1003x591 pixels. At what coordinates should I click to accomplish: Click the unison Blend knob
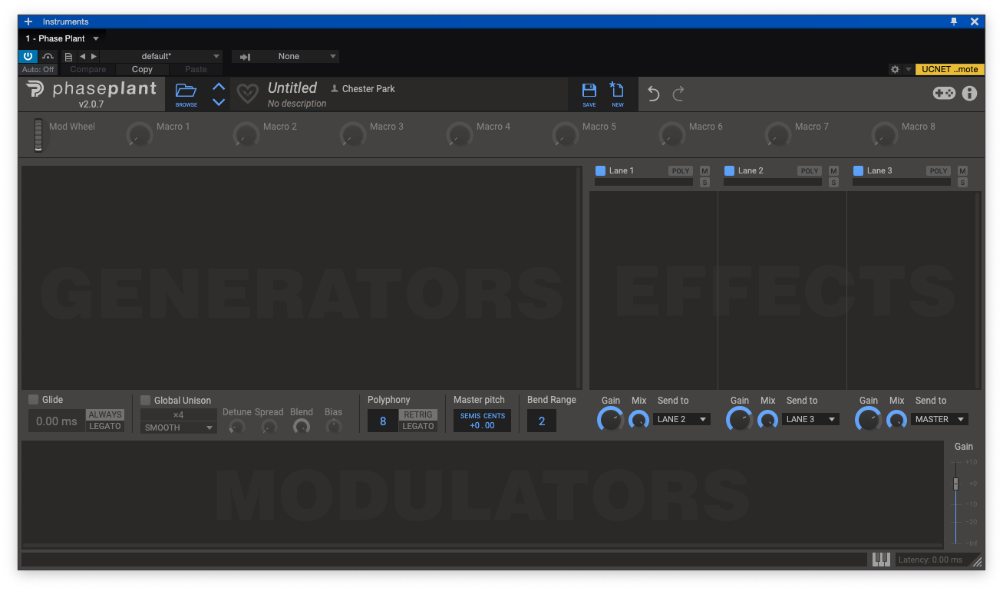pyautogui.click(x=302, y=427)
